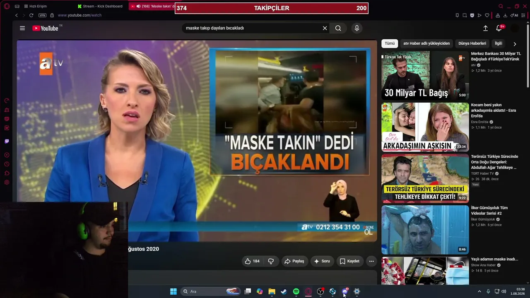This screenshot has width=530, height=298.
Task: Open the browser profile icon
Action: (498, 15)
